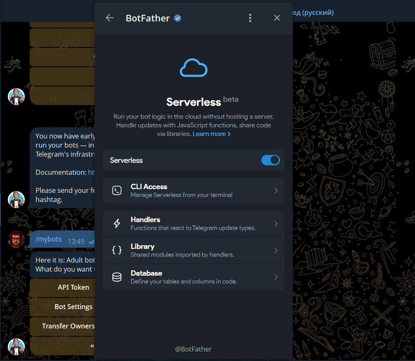415x361 pixels.
Task: Click the Bot Settings button in chat
Action: point(62,307)
